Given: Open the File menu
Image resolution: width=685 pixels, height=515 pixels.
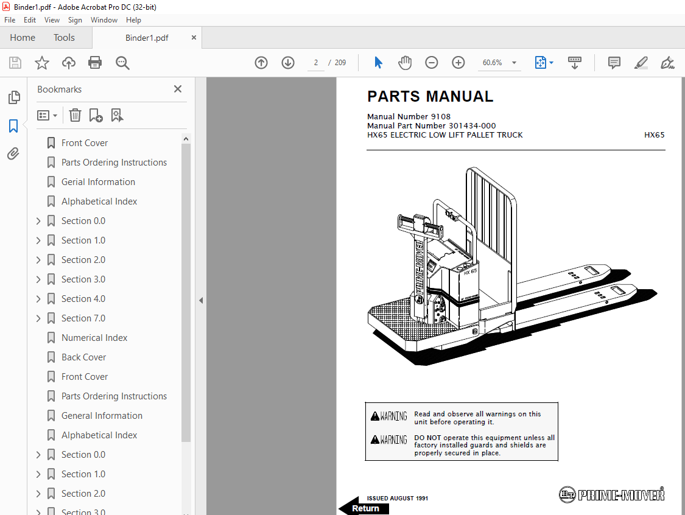Looking at the screenshot, I should coord(10,20).
